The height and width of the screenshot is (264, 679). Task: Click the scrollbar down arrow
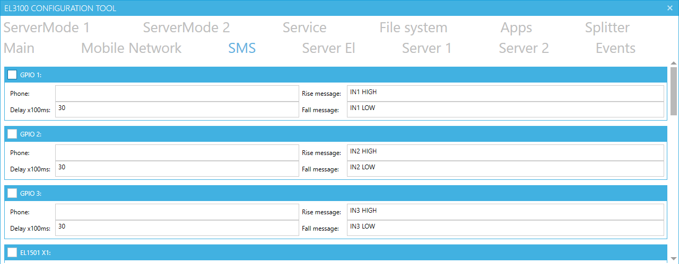[x=674, y=259]
